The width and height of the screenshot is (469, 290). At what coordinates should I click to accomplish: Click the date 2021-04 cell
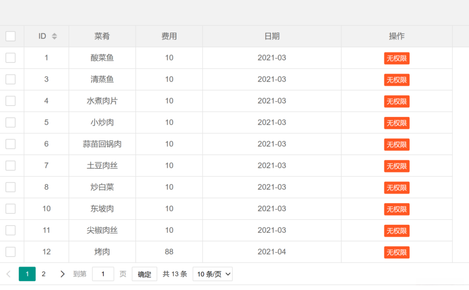[272, 252]
